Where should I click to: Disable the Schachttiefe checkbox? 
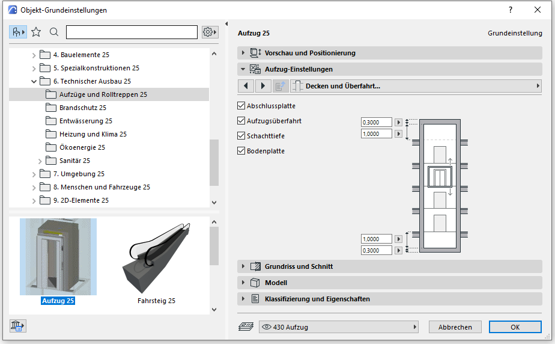pos(241,136)
